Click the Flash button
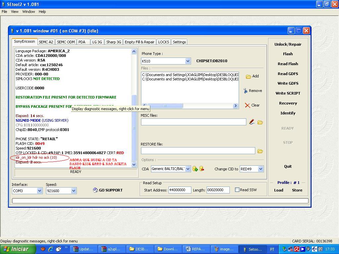The height and width of the screenshot is (254, 339). click(x=288, y=54)
